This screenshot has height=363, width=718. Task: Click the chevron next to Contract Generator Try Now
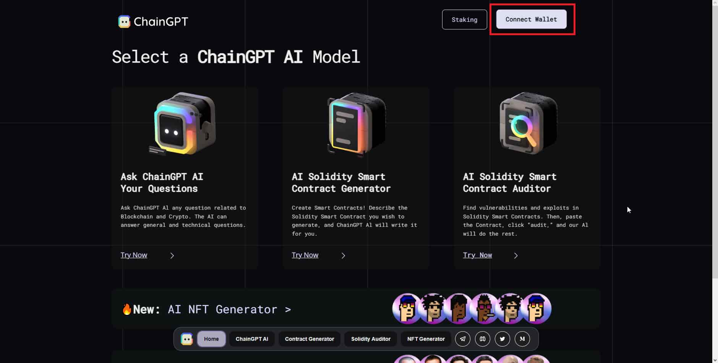pos(343,255)
